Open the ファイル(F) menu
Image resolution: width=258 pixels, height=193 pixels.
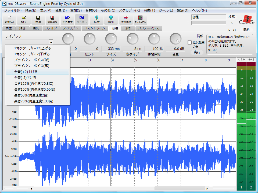tap(13, 10)
